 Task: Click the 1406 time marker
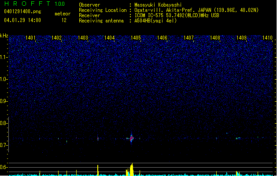click(162, 38)
